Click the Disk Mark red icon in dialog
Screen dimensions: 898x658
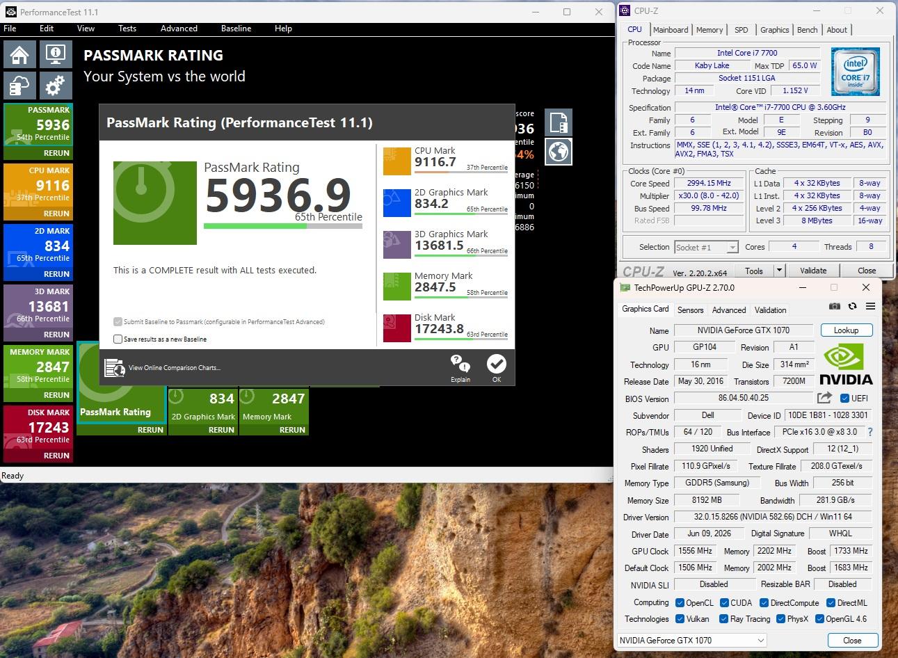(397, 328)
